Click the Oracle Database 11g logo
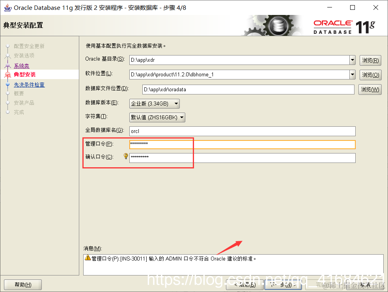The height and width of the screenshot is (292, 388). click(x=344, y=27)
